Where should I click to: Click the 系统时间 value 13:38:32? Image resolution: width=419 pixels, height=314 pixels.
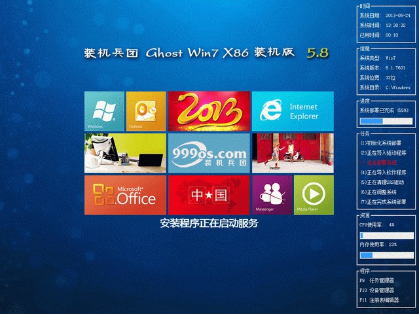coord(395,26)
